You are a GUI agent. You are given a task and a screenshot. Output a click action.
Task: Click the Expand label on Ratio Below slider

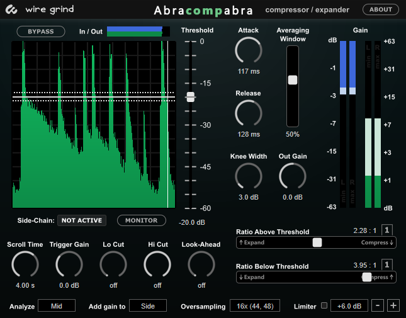(252, 277)
